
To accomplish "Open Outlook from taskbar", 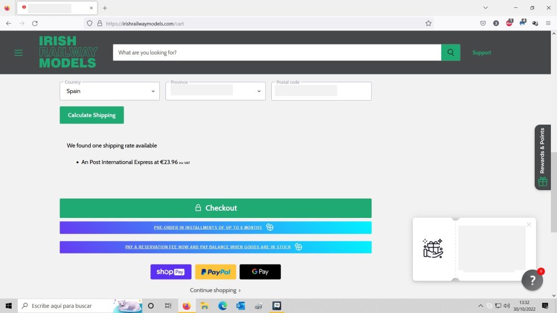I will (241, 306).
